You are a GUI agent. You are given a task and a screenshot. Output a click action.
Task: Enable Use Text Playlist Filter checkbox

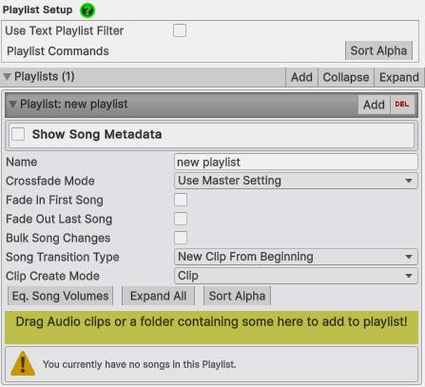click(x=180, y=30)
